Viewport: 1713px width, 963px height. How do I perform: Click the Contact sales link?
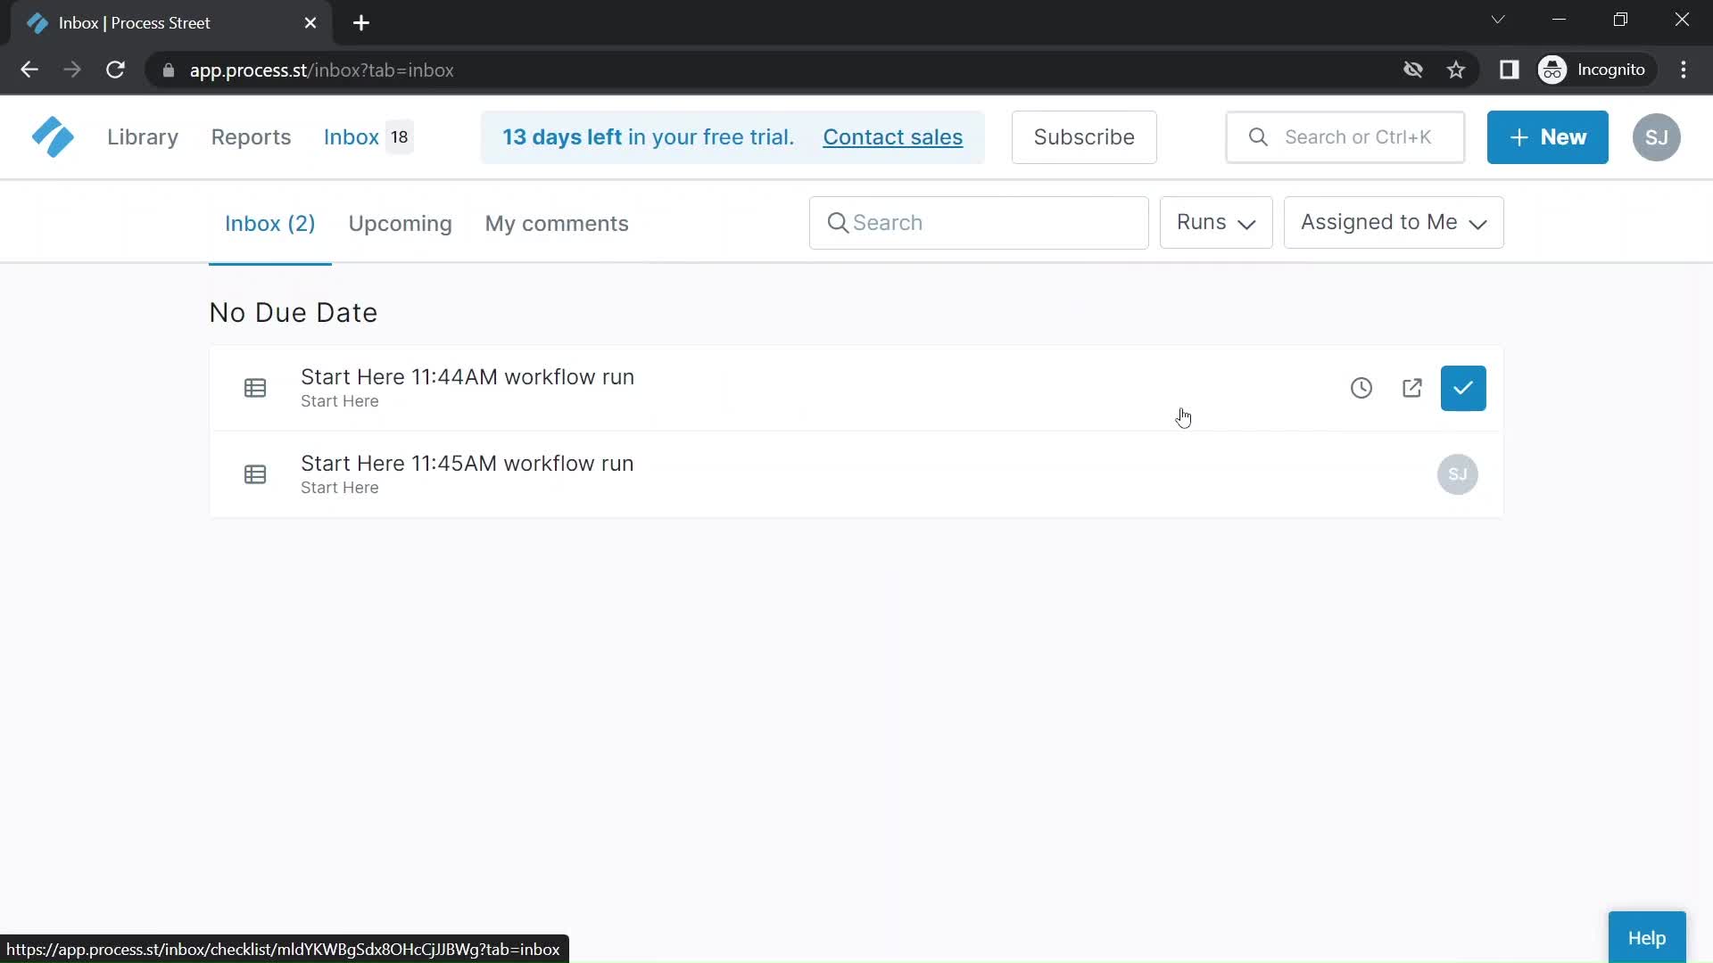tap(893, 137)
